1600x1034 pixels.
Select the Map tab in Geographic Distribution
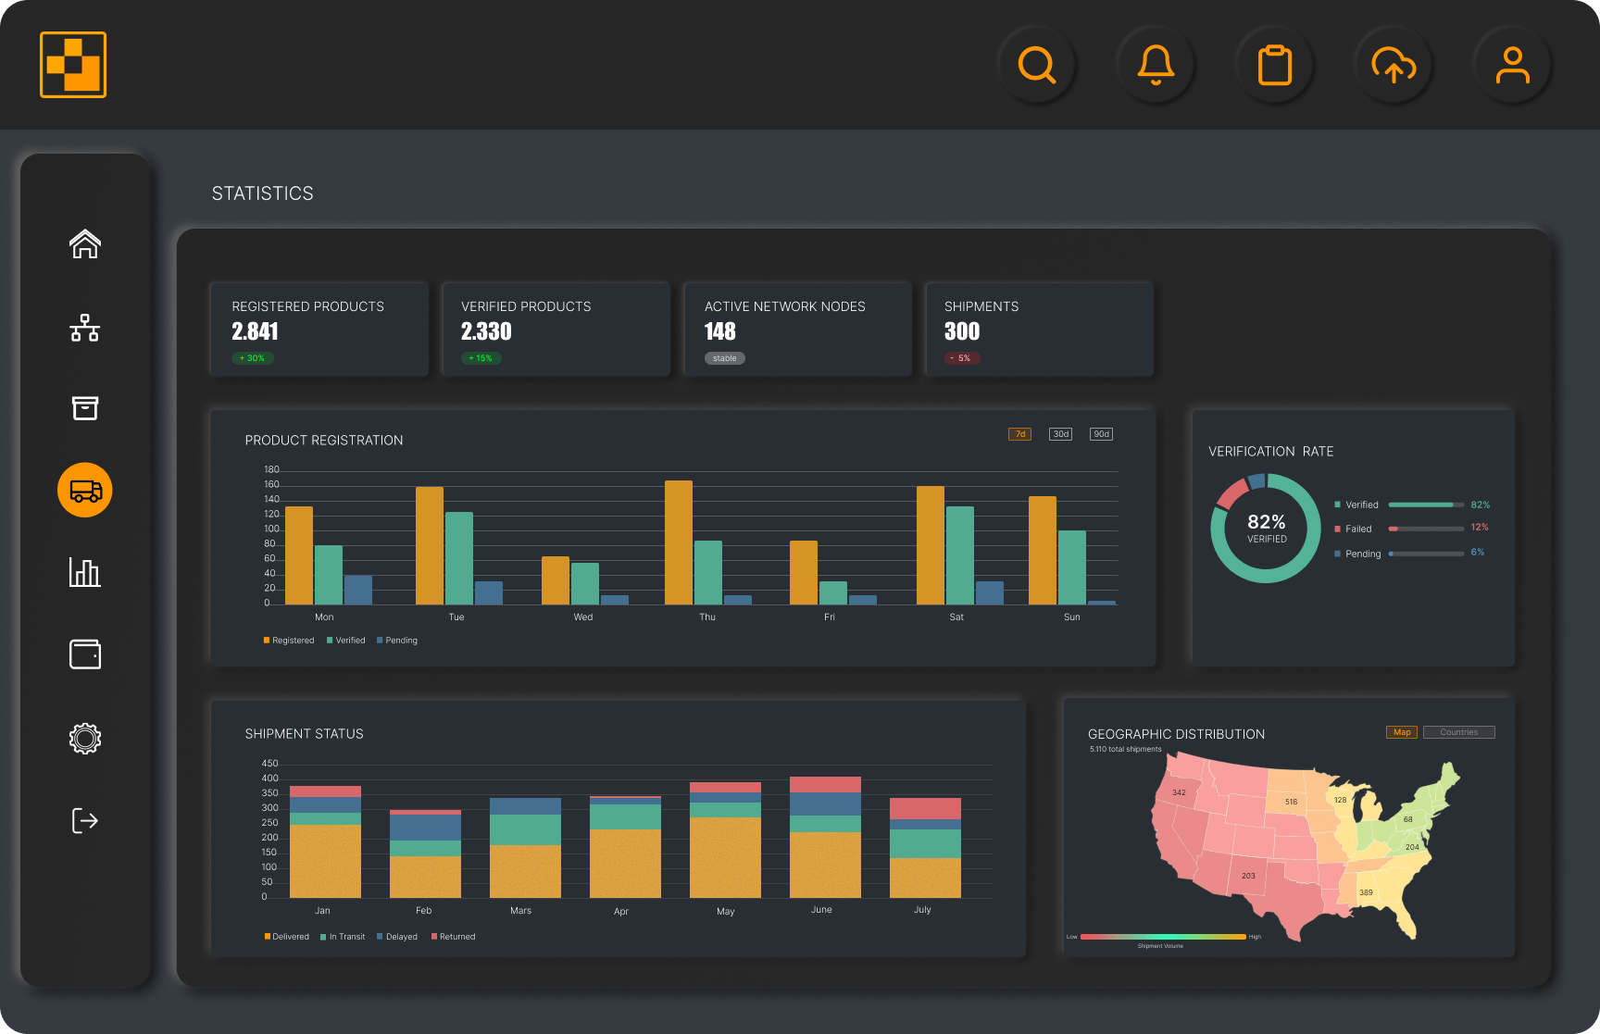pos(1402,732)
